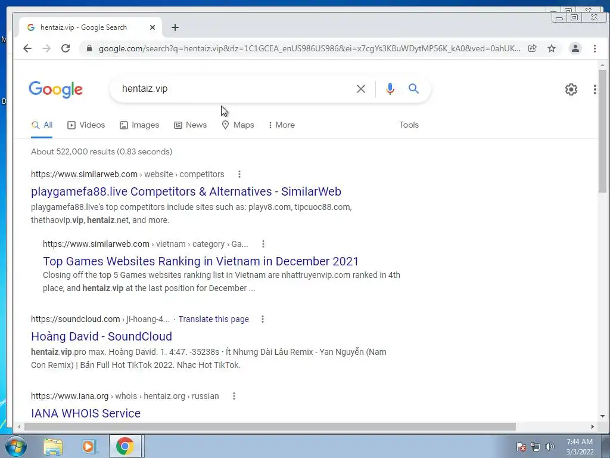
Task: Open options for the iana.org result
Action: pos(234,396)
